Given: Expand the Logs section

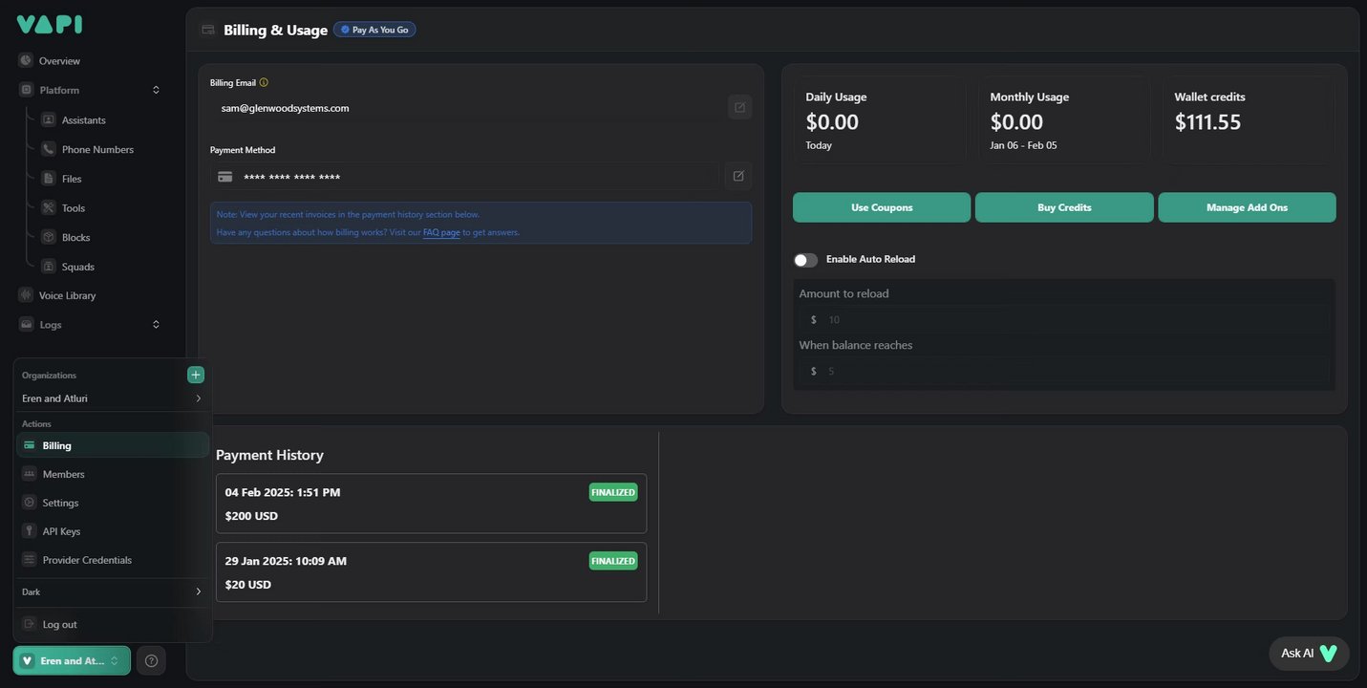Looking at the screenshot, I should [156, 325].
